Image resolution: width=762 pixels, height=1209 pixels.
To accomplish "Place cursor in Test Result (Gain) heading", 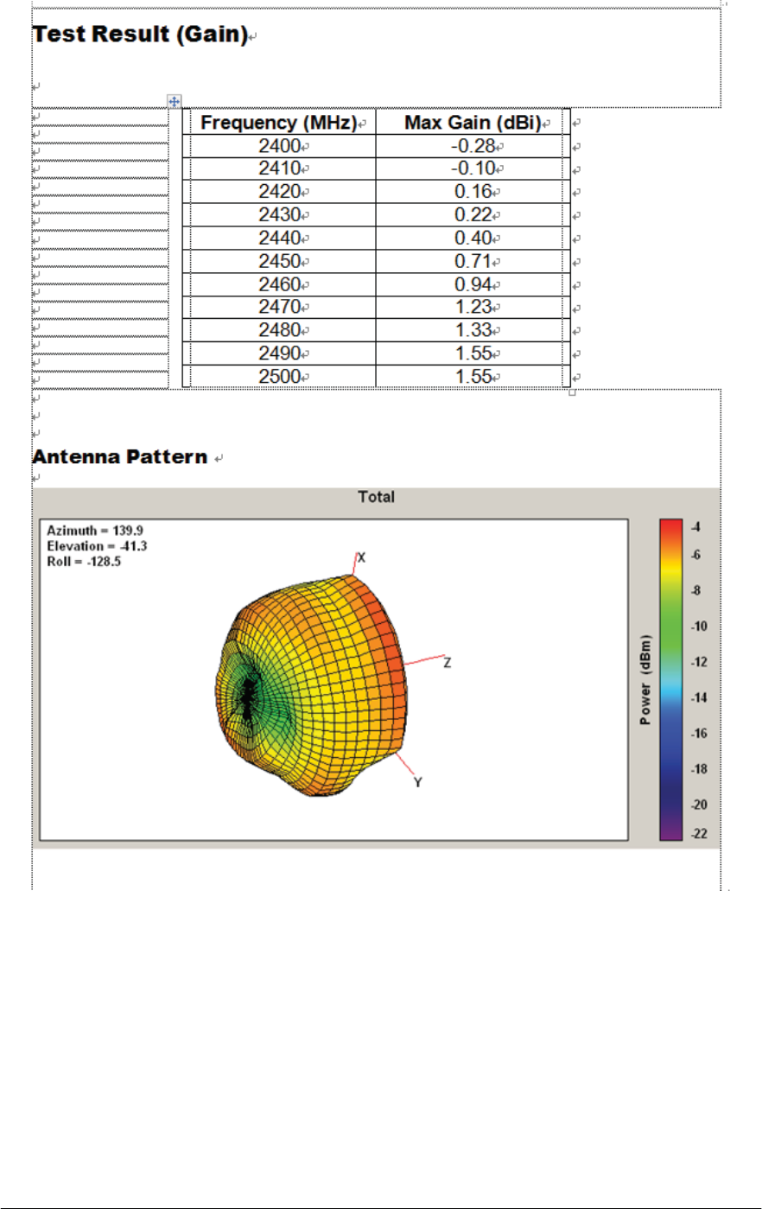I will [140, 35].
